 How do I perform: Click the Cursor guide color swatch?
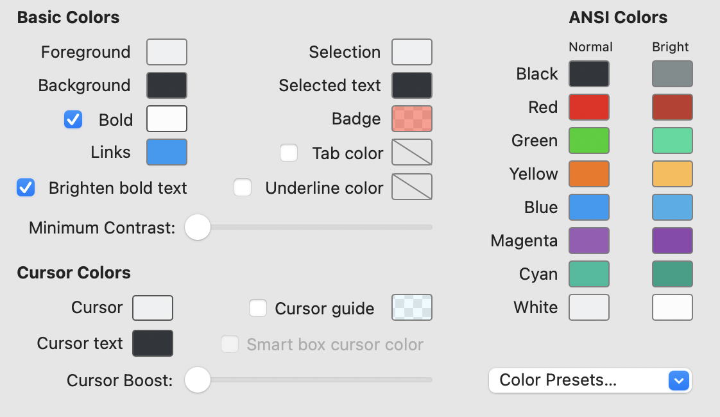coord(412,307)
